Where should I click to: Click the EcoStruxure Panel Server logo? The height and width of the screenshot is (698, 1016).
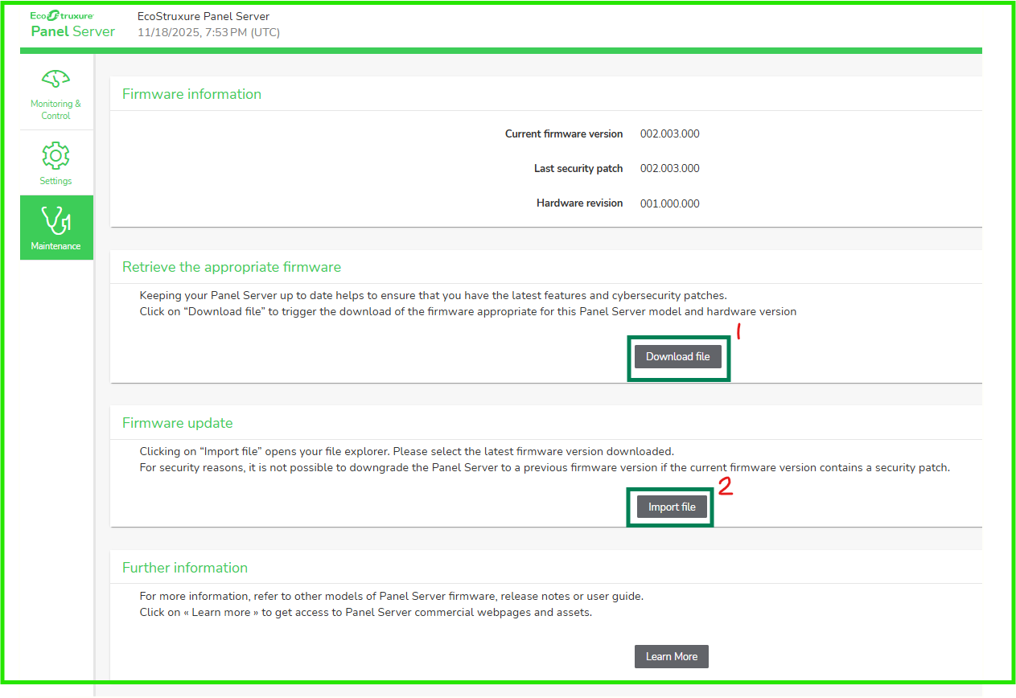click(x=72, y=24)
